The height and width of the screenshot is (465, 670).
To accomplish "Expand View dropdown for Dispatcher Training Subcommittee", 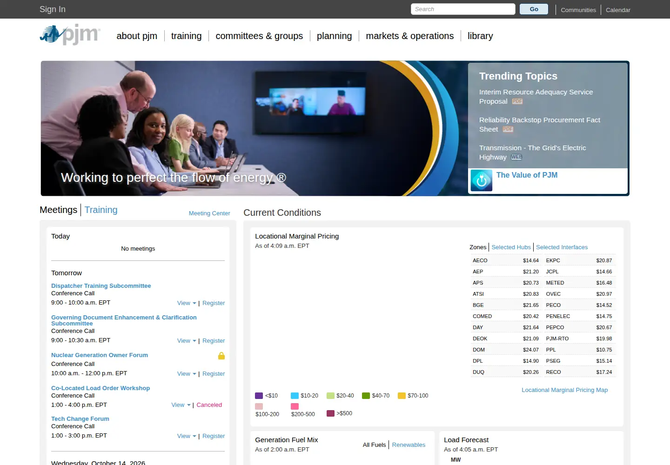I will coord(187,303).
